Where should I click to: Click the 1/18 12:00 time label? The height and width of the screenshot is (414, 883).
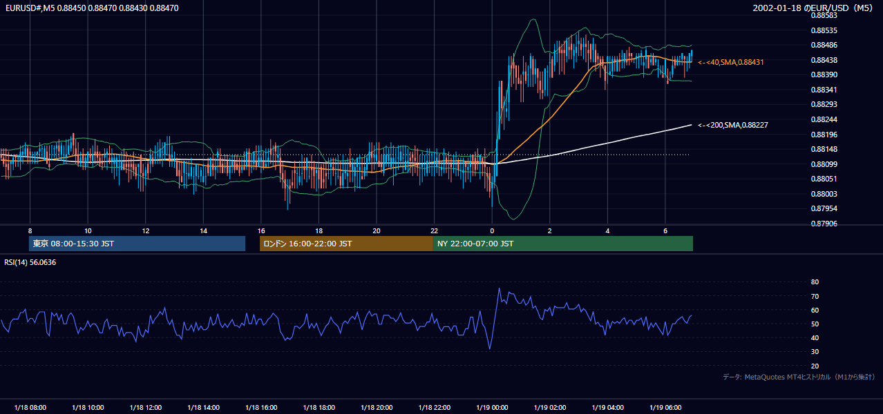(145, 408)
